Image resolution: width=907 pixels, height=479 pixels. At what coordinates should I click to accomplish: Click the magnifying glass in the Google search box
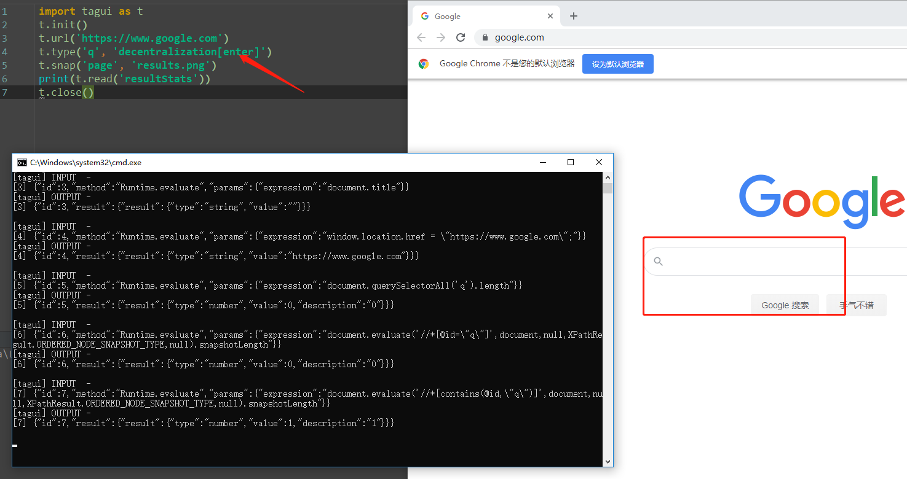coord(658,261)
